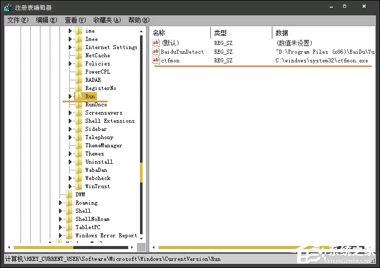This screenshot has height=268, width=380.
Task: Click the TabletPC folder icon
Action: [x=69, y=227]
